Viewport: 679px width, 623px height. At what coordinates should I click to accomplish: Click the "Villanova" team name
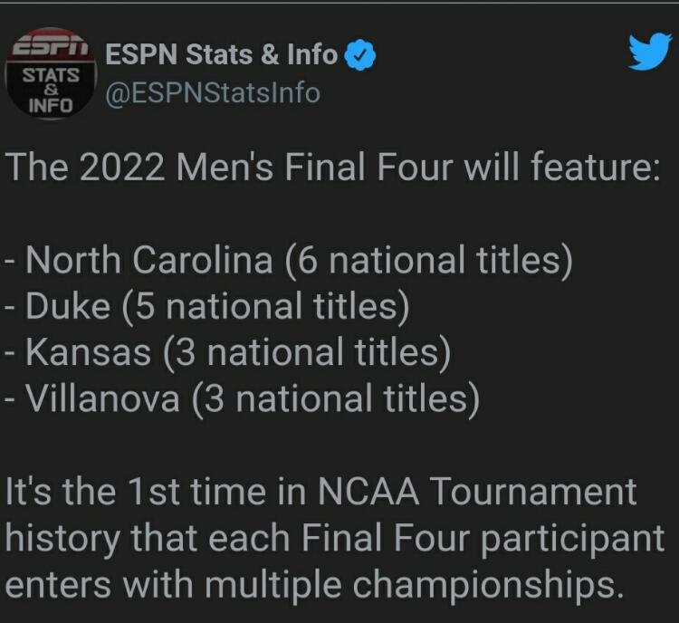point(103,397)
